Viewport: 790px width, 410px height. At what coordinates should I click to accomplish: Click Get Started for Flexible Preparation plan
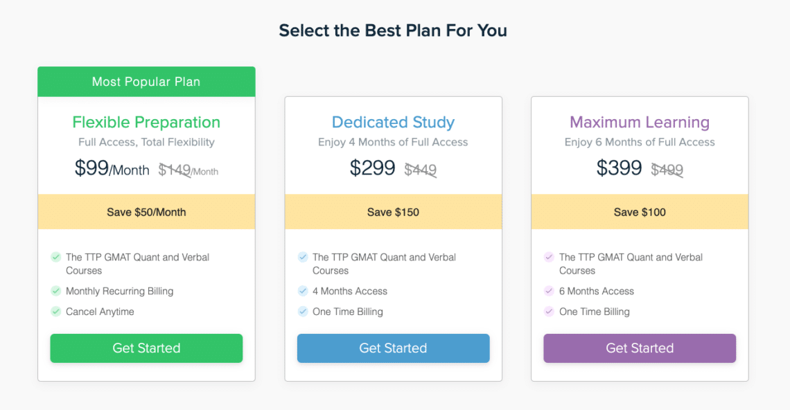click(146, 348)
